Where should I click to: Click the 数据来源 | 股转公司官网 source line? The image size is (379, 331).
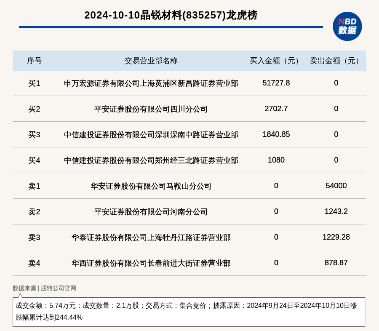pyautogui.click(x=45, y=288)
